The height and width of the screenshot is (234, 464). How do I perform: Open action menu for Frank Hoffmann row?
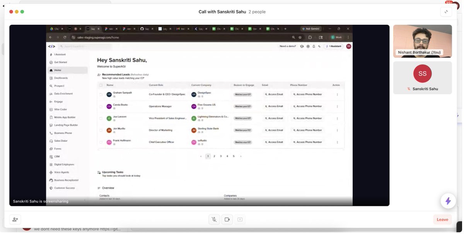tap(337, 142)
